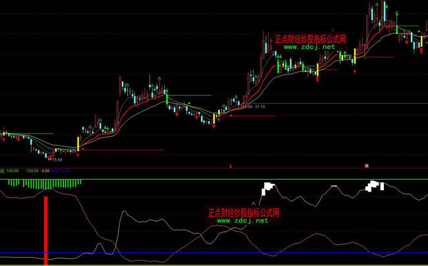Click the rightmost white block cluster in indicator
The width and height of the screenshot is (428, 266).
click(x=375, y=186)
